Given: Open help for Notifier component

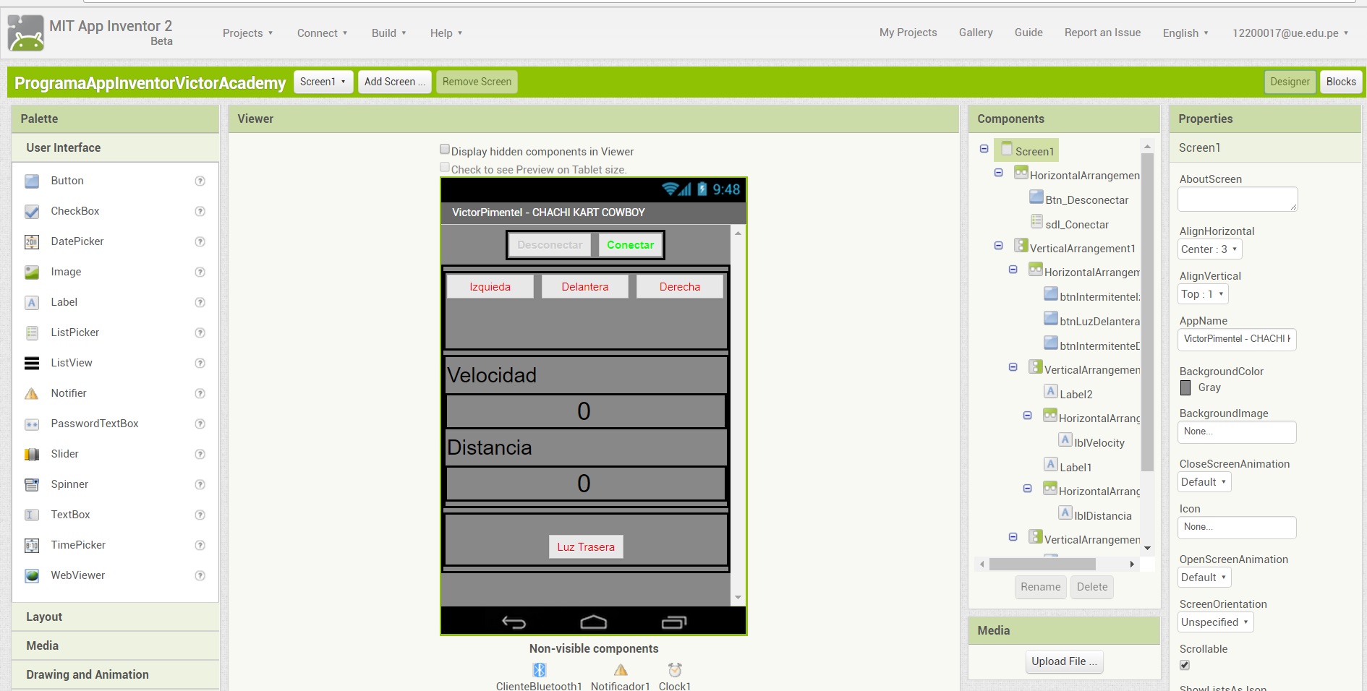Looking at the screenshot, I should point(200,393).
